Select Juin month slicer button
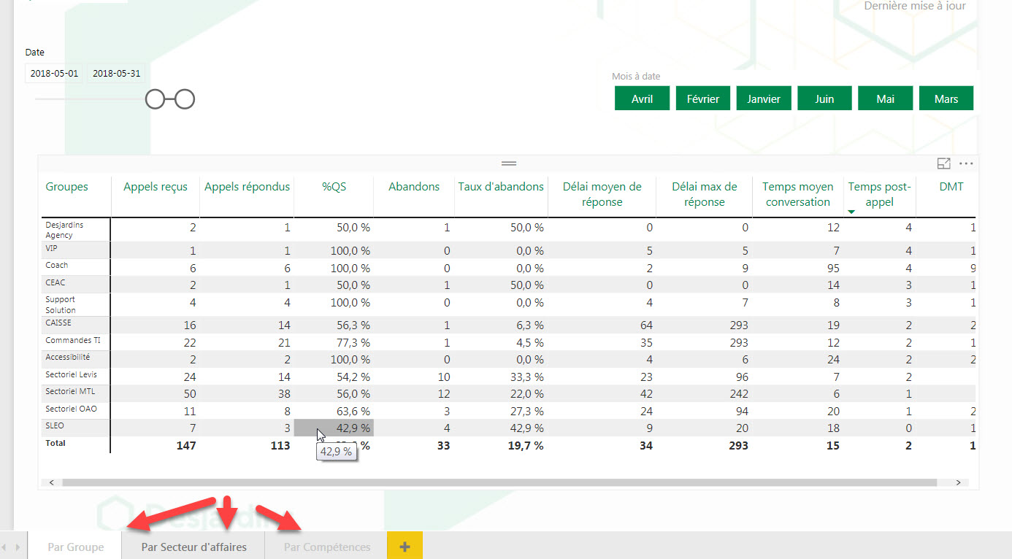 pyautogui.click(x=824, y=99)
